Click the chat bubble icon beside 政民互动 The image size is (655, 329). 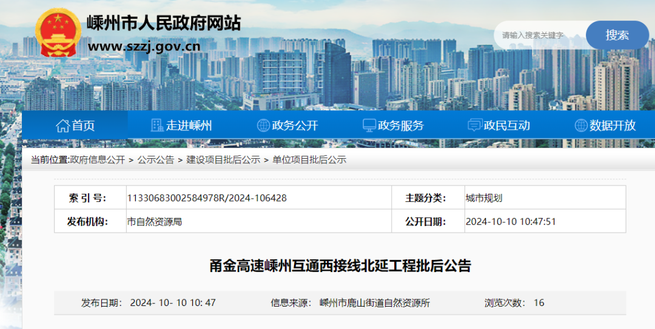point(475,125)
